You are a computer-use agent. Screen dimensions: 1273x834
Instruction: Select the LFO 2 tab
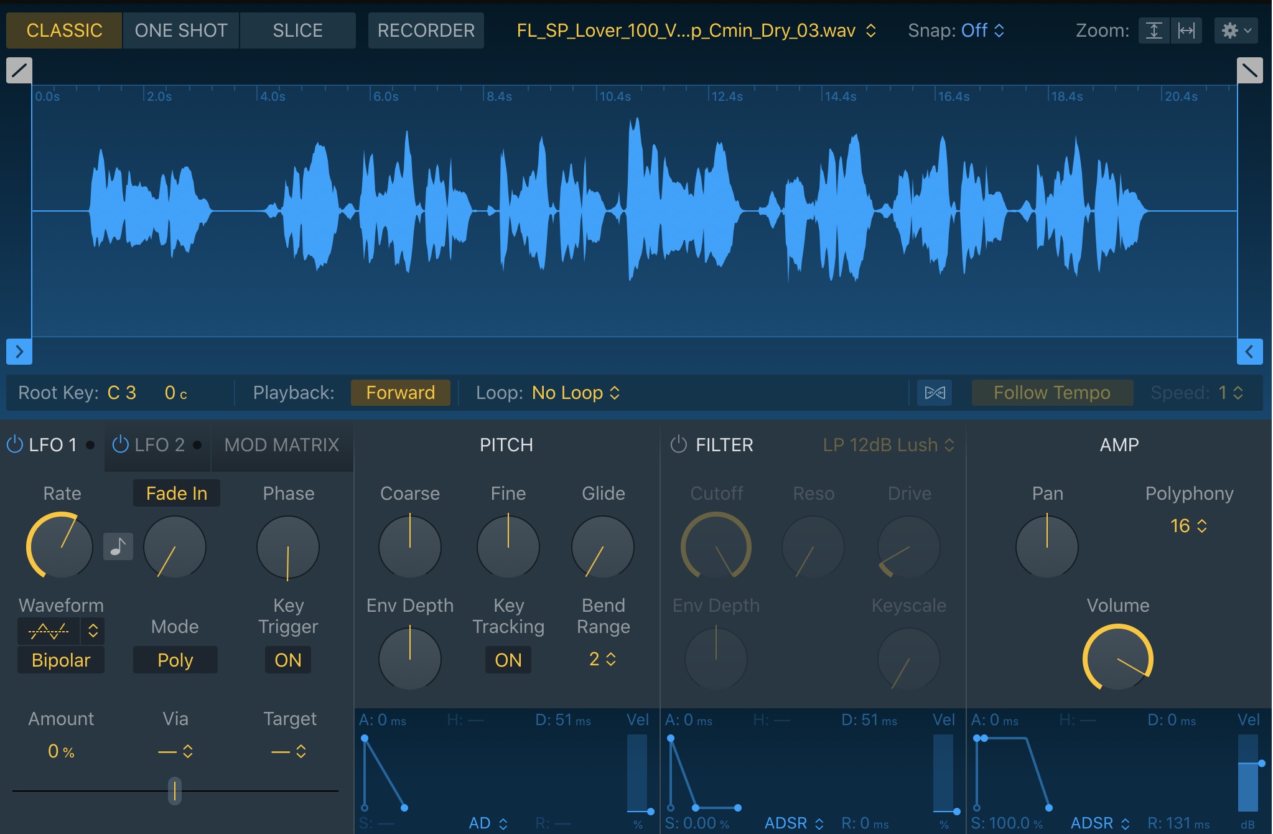(x=159, y=444)
